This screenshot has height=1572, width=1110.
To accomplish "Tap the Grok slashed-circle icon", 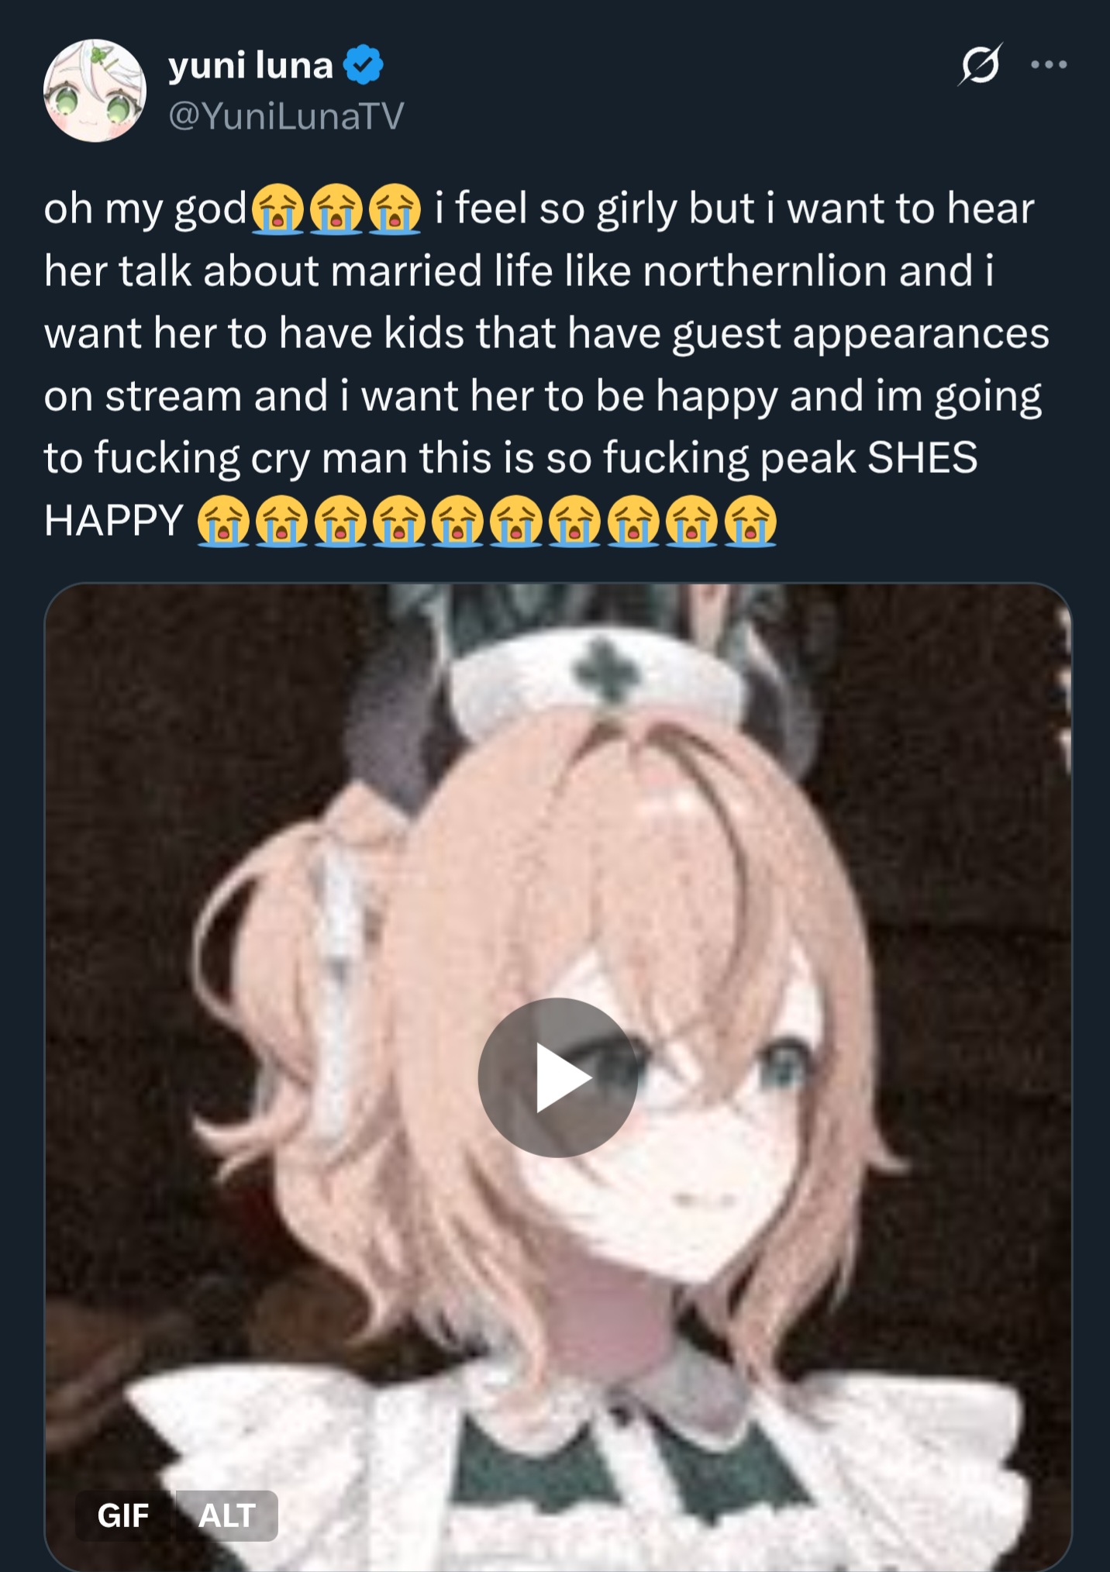I will pyautogui.click(x=980, y=64).
